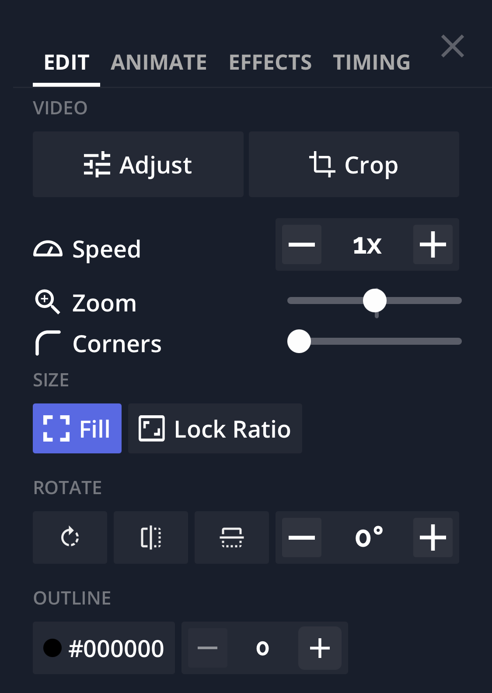
Task: Increase the playback speed
Action: 433,244
